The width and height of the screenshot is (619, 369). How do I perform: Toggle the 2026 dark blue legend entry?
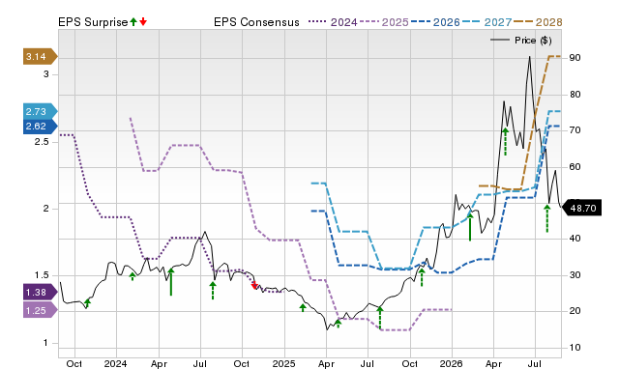435,22
